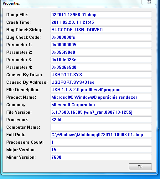This screenshot has height=179, width=160.
Task: Click the "Computer Name:" label
Action: pyautogui.click(x=23, y=127)
